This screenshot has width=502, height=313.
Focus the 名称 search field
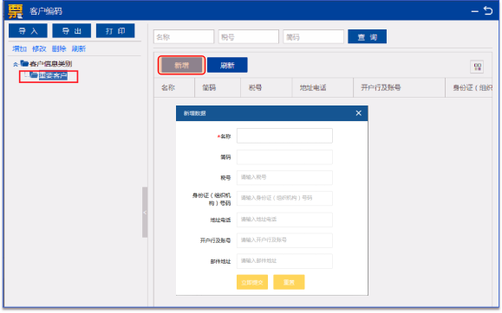coord(184,36)
